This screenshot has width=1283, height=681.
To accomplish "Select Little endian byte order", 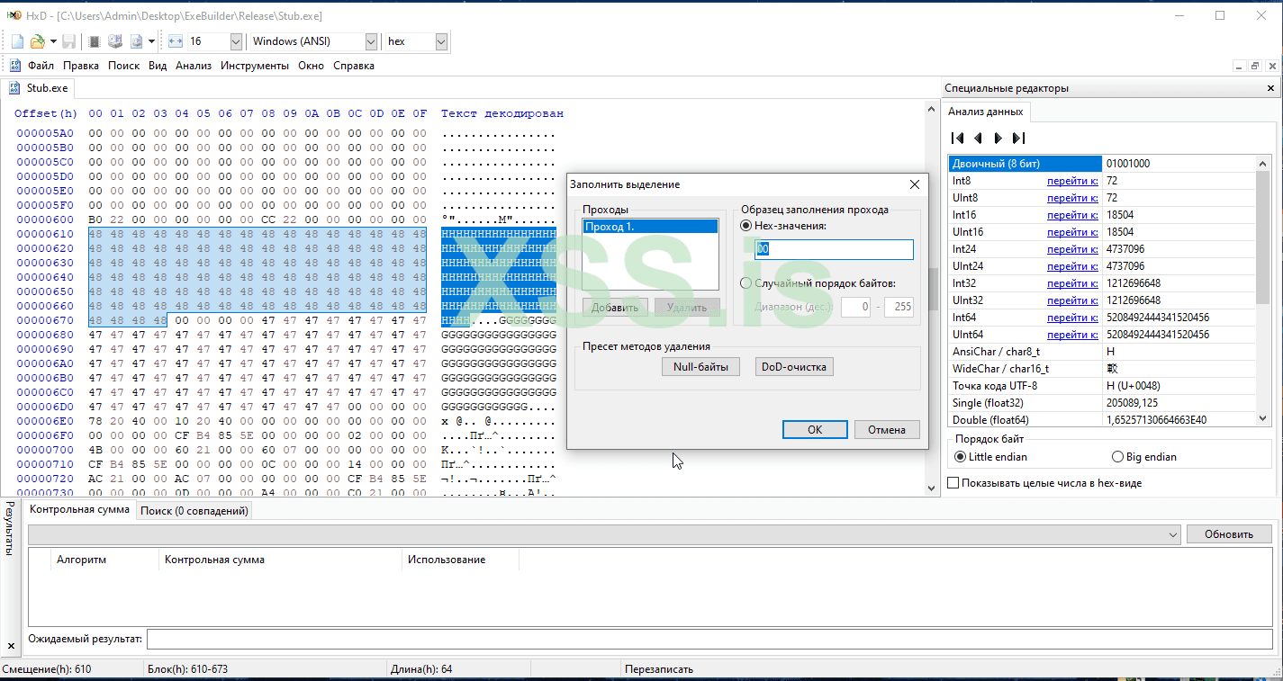I will point(962,457).
